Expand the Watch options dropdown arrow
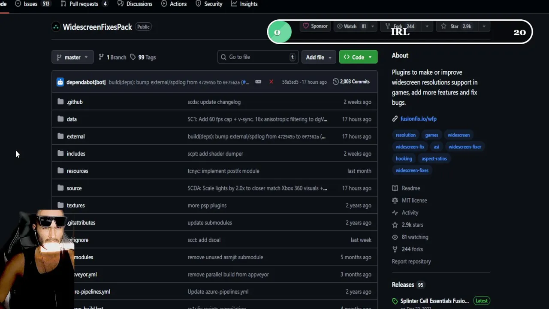The height and width of the screenshot is (309, 549). [x=372, y=26]
